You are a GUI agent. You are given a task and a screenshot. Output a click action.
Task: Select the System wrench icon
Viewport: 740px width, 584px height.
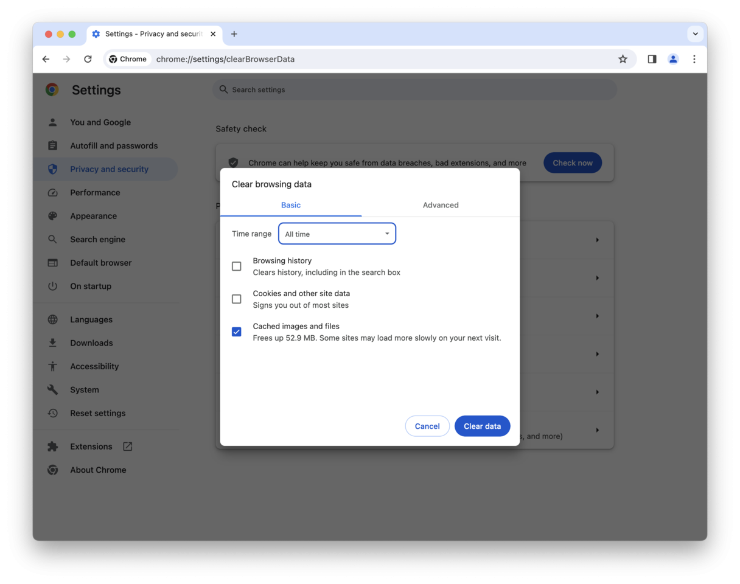[53, 389]
